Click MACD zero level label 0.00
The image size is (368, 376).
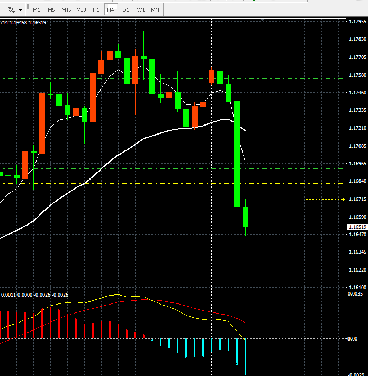click(353, 338)
